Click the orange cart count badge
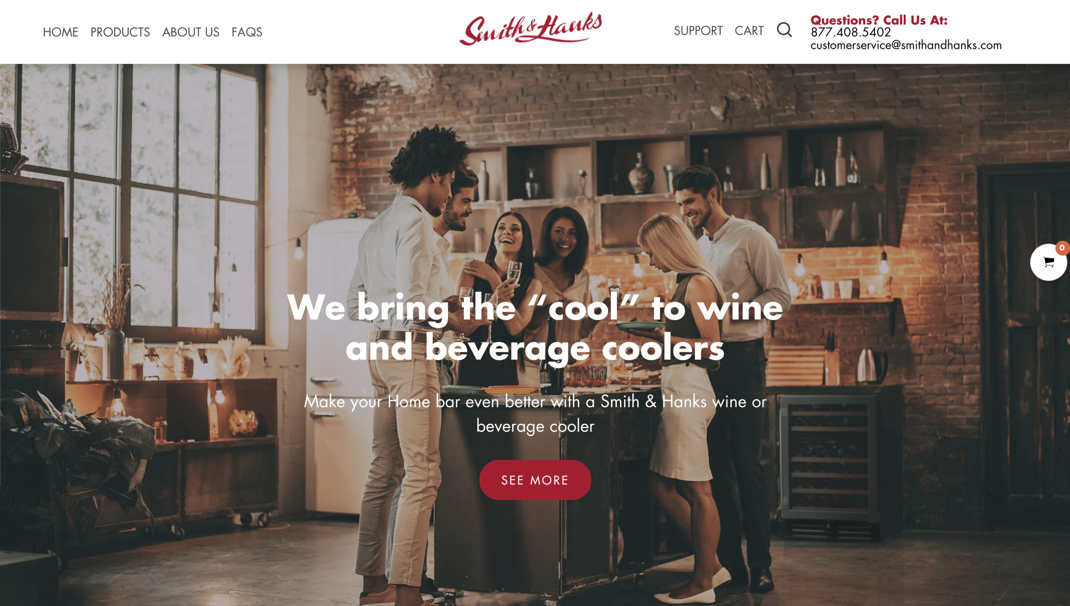This screenshot has height=606, width=1070. [x=1062, y=248]
